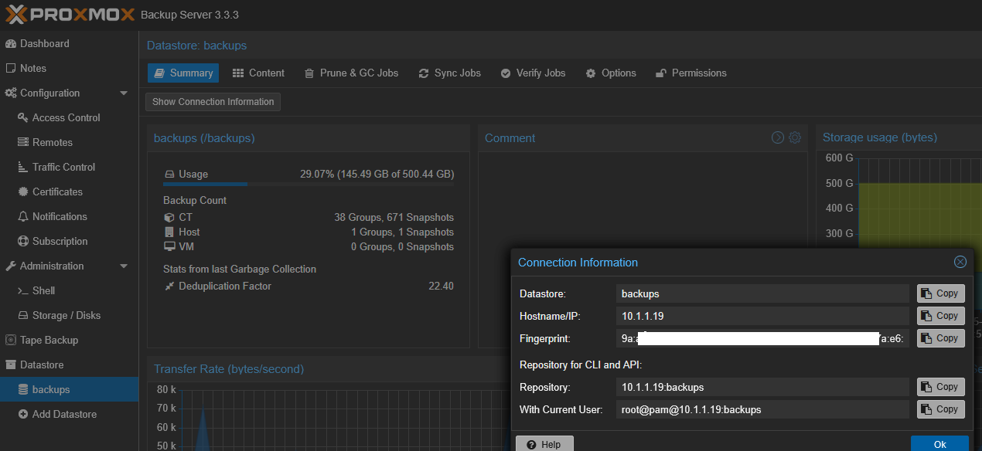Click the 'Datastore: backups' page heading

197,45
